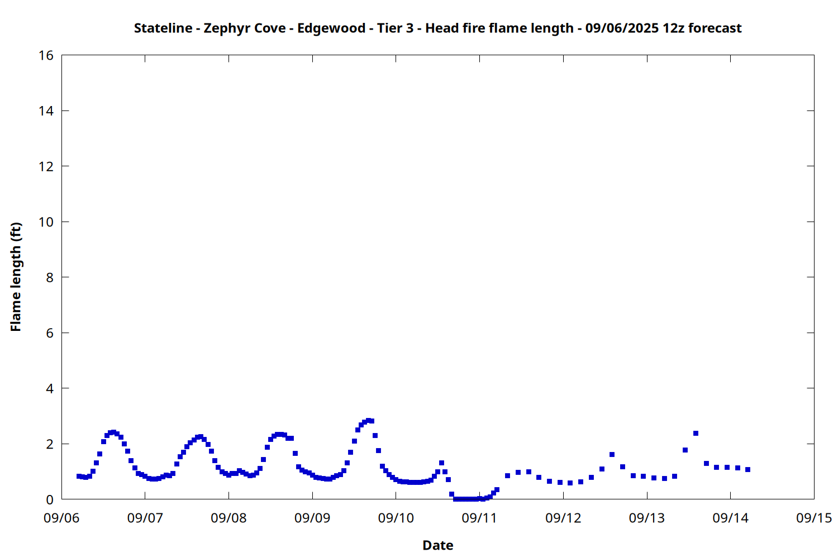
Task: Click the y-axis value 4
Action: 50,388
